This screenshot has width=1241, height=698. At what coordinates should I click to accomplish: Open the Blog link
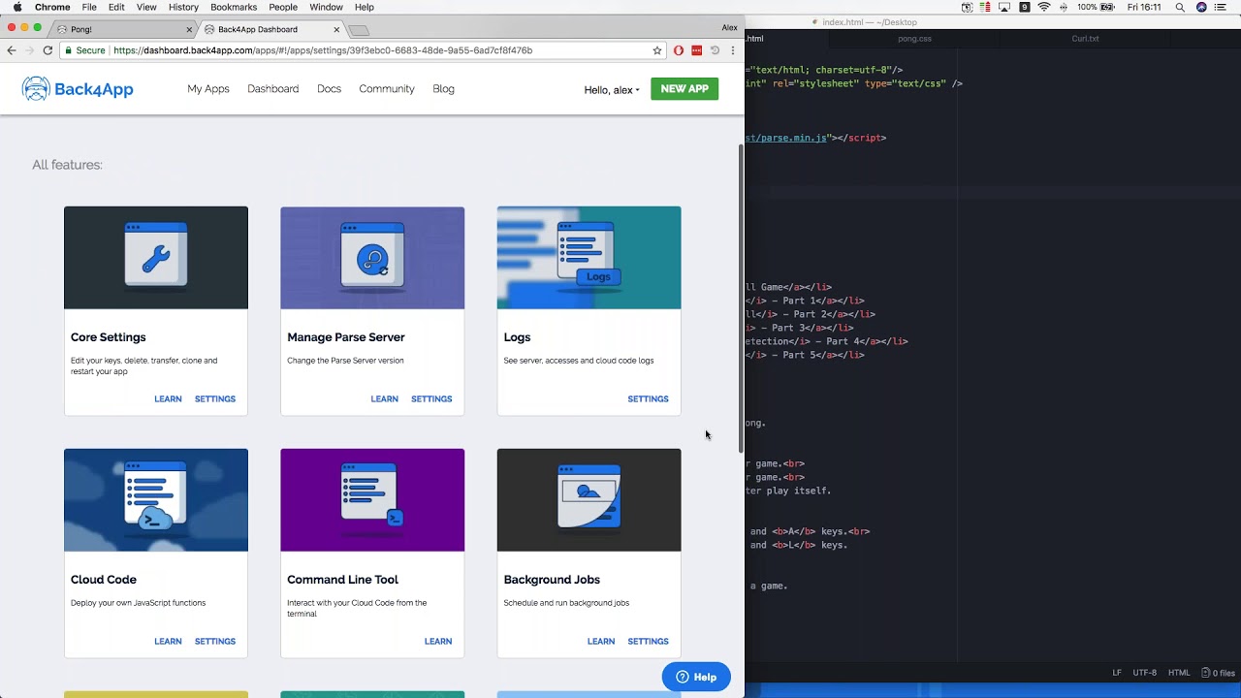click(x=443, y=89)
